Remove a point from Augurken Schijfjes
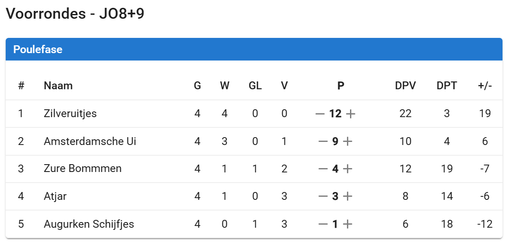 323,224
